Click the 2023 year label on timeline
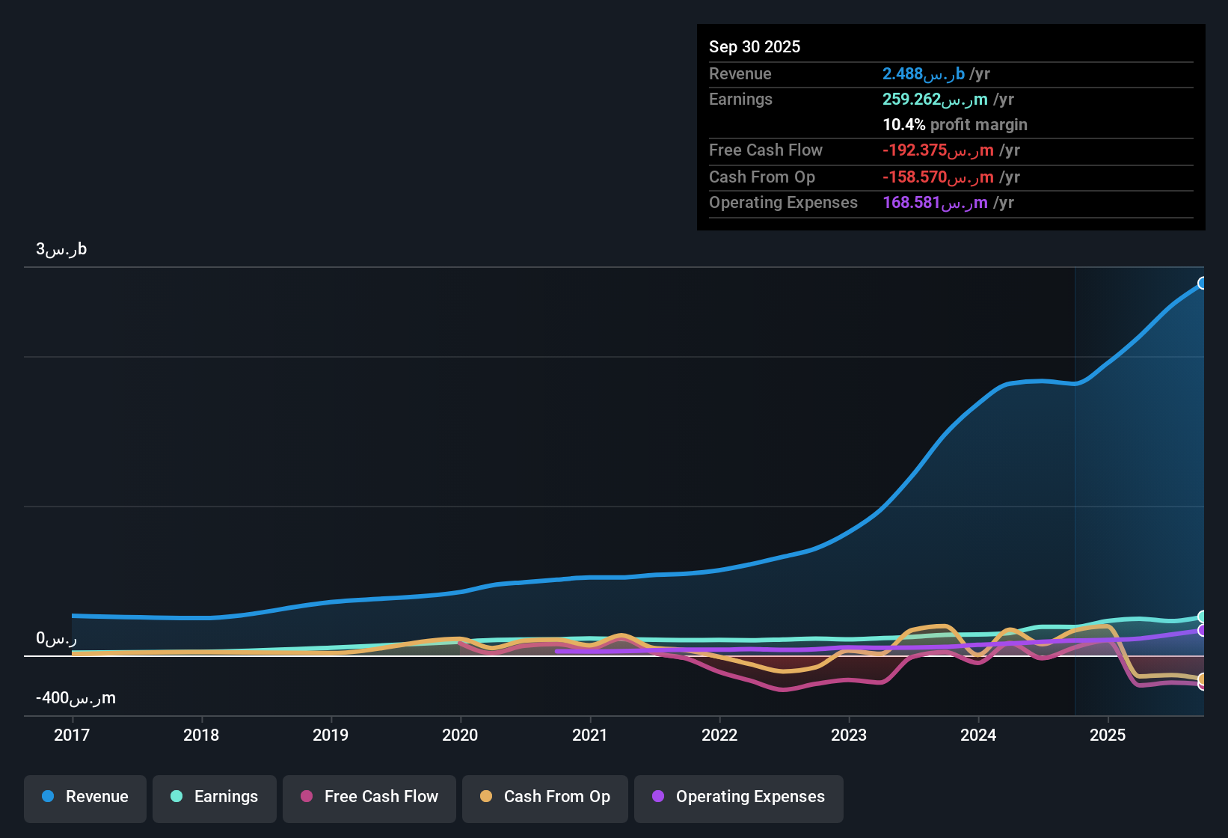Image resolution: width=1228 pixels, height=838 pixels. (x=849, y=735)
